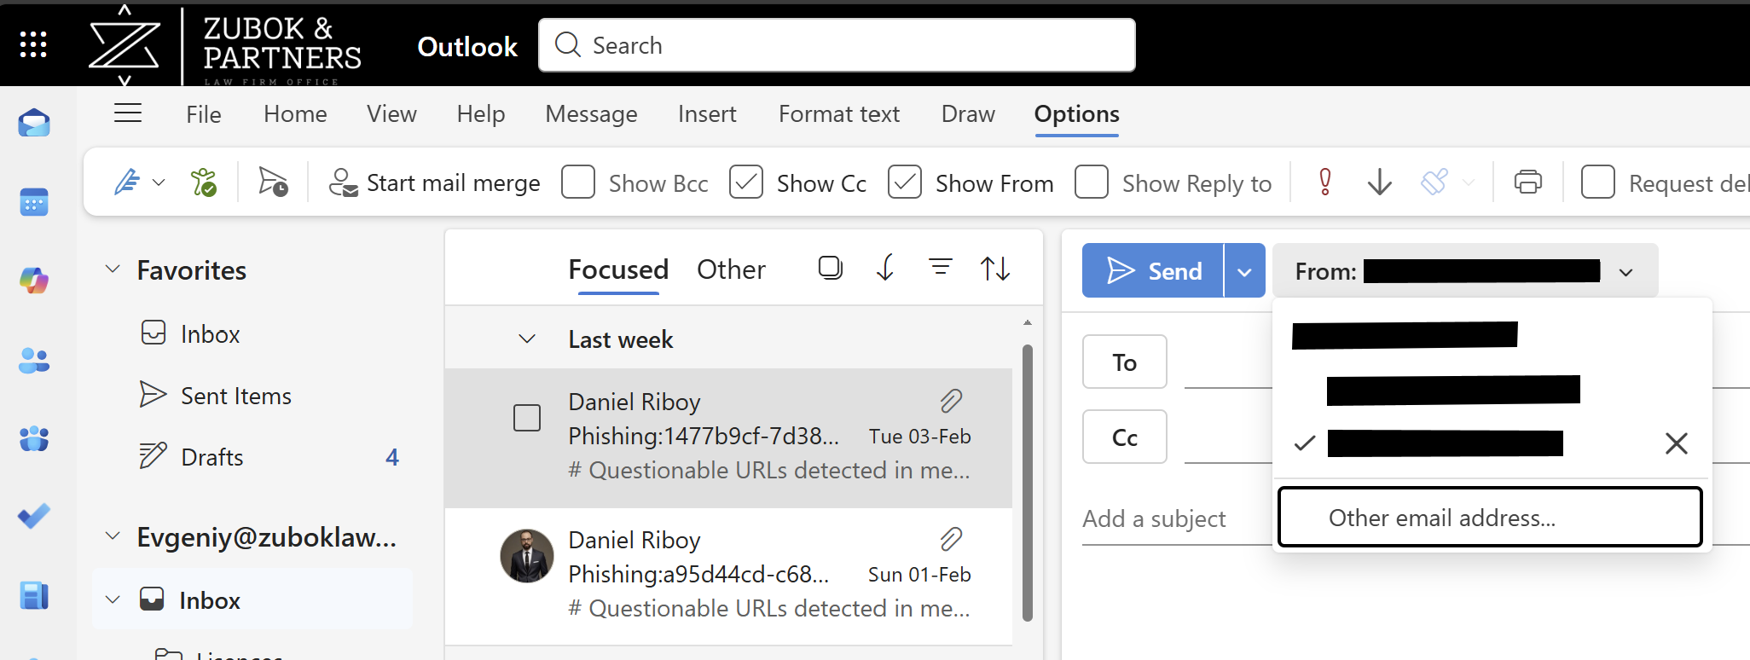Click the high importance exclamation icon
This screenshot has height=660, width=1750.
1325,182
